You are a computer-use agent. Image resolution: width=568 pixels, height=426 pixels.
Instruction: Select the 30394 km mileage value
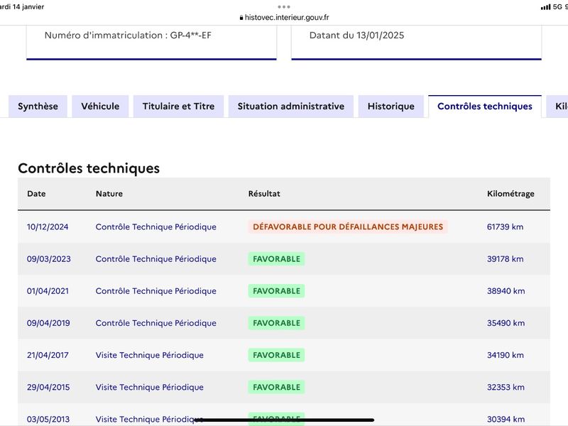point(506,419)
